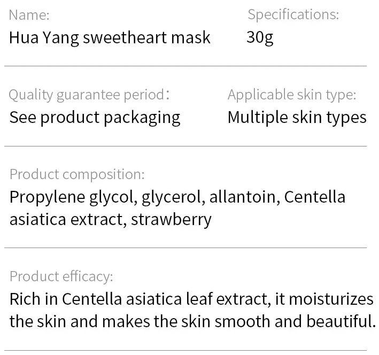The width and height of the screenshot is (379, 355).
Task: Select the "Hua Yang sweetheart mask" product name
Action: tap(110, 37)
